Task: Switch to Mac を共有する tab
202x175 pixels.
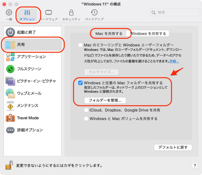Action: point(109,34)
